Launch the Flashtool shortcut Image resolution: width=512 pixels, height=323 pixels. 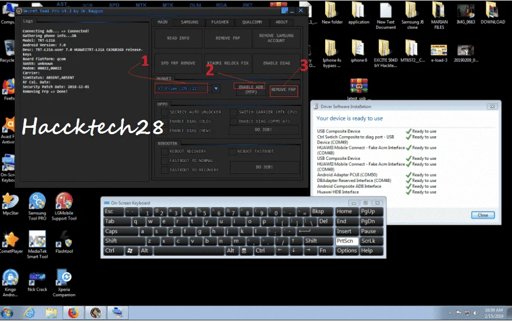point(64,242)
